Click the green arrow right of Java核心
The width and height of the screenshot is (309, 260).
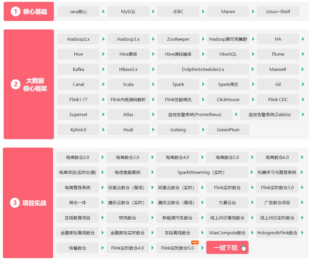point(104,12)
